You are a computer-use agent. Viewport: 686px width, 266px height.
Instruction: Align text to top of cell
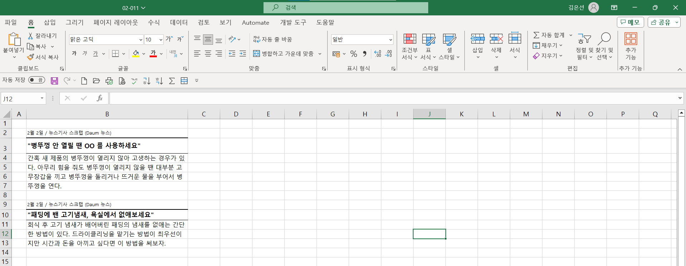pos(197,39)
